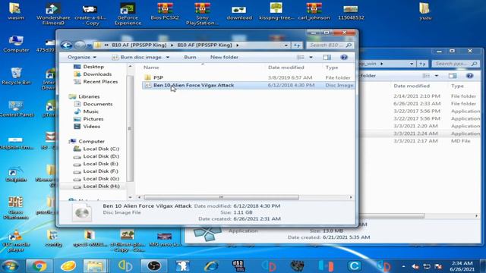Open Local Disk (G:) in sidebar
486x273 pixels.
pos(101,179)
